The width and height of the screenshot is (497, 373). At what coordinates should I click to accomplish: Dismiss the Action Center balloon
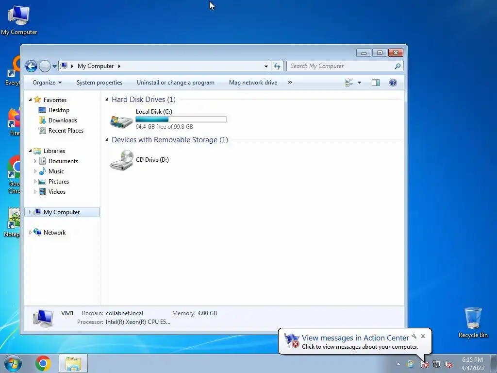click(x=423, y=336)
